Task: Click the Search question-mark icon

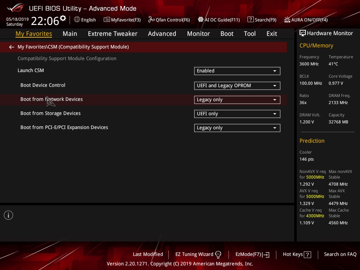Action: click(x=250, y=20)
